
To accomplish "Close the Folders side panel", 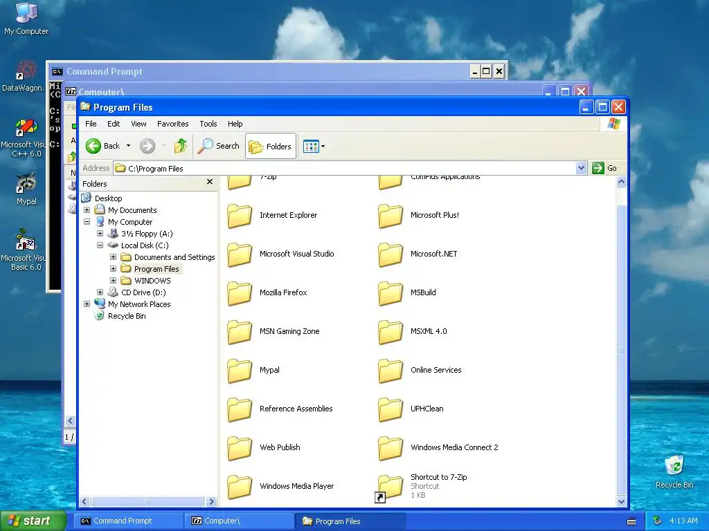I will coord(209,182).
